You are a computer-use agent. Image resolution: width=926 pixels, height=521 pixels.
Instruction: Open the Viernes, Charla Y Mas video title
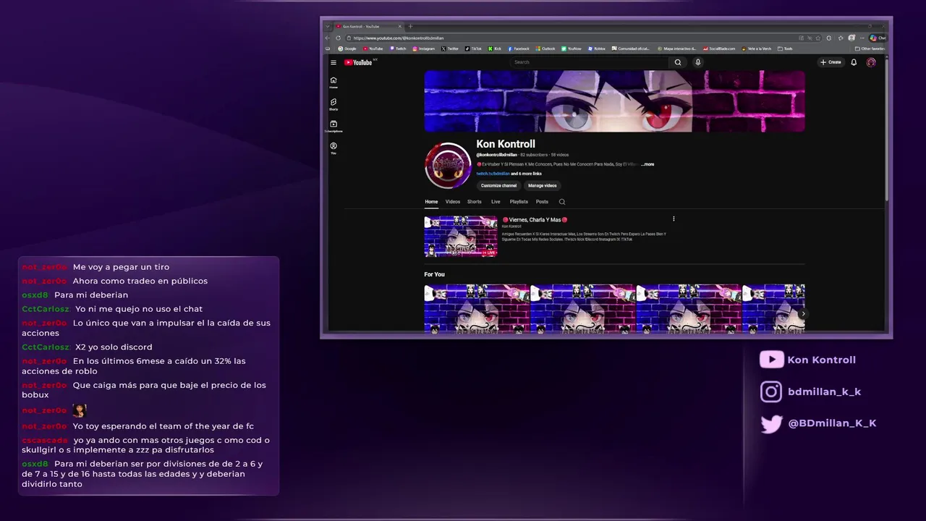pyautogui.click(x=535, y=219)
